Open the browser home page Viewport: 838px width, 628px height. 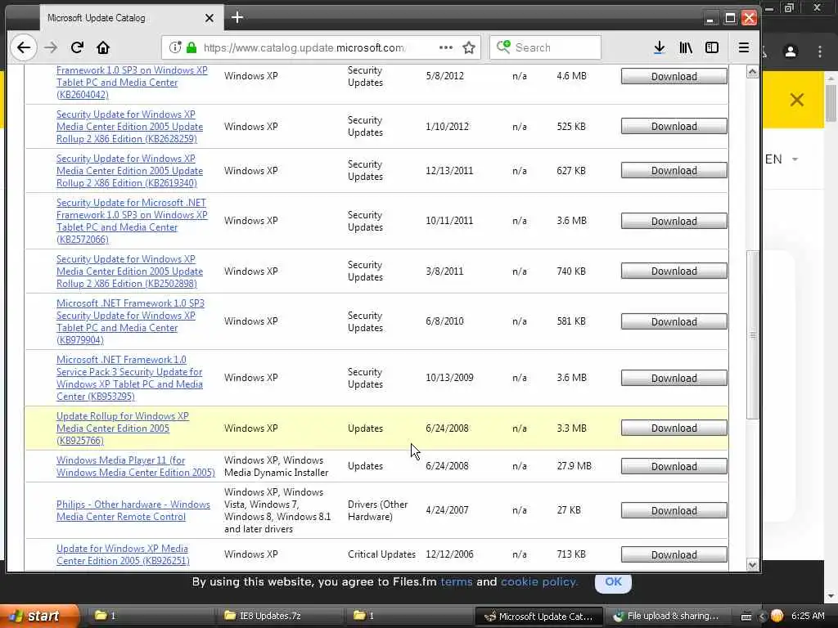103,47
